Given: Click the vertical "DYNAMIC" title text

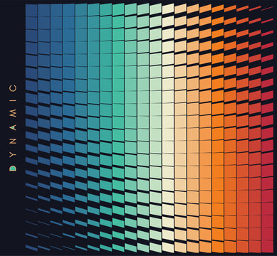Looking at the screenshot, I should (13, 128).
